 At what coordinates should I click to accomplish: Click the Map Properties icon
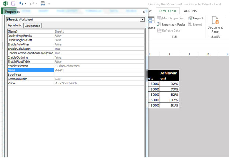[159, 18]
